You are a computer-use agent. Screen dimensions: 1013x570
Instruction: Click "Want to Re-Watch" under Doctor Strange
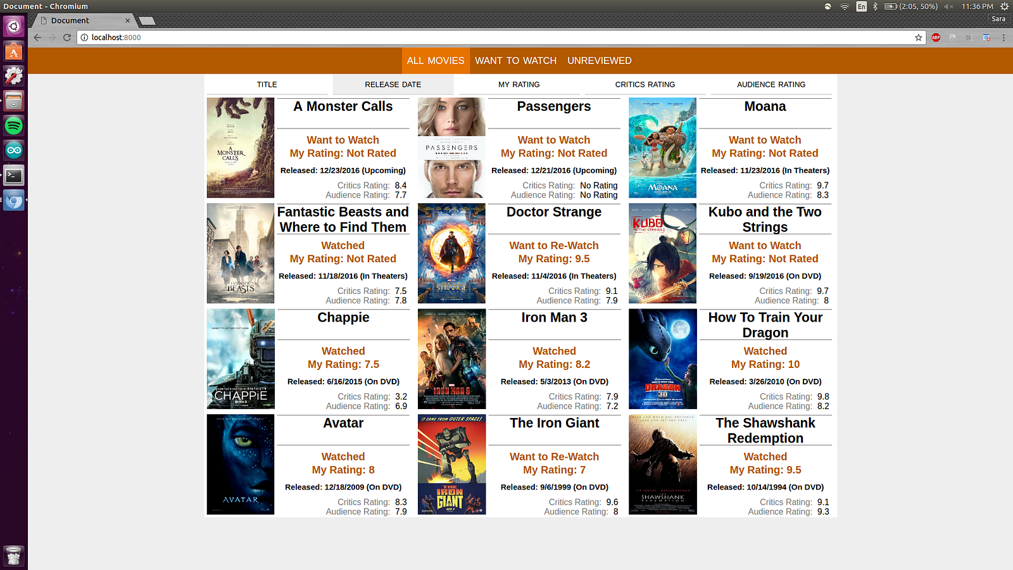tap(554, 246)
